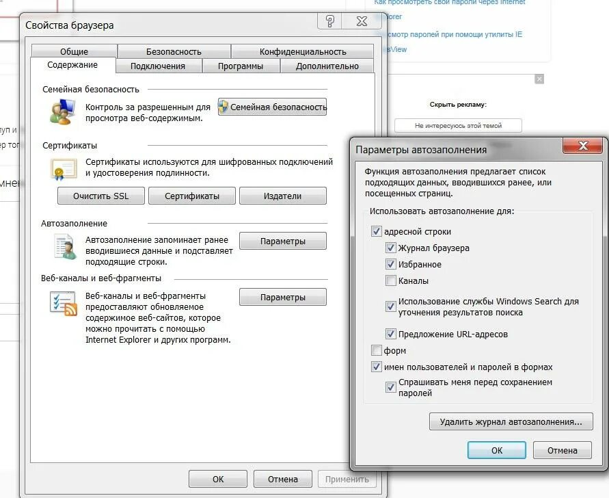Close the ad with the gray X
The image size is (609, 498).
539,79
